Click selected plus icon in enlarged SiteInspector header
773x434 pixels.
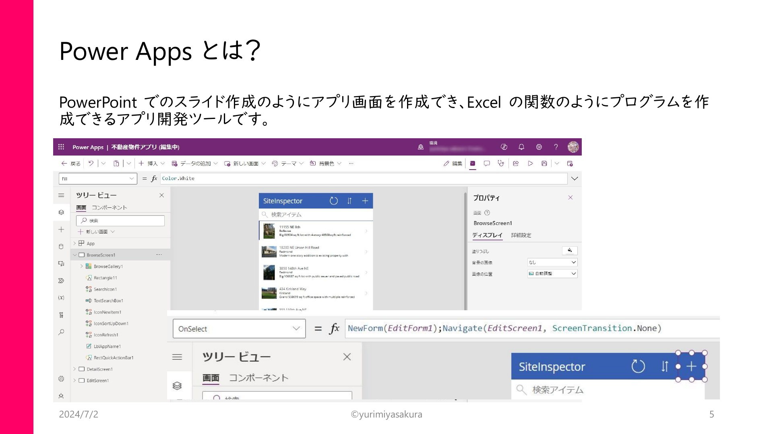[691, 366]
